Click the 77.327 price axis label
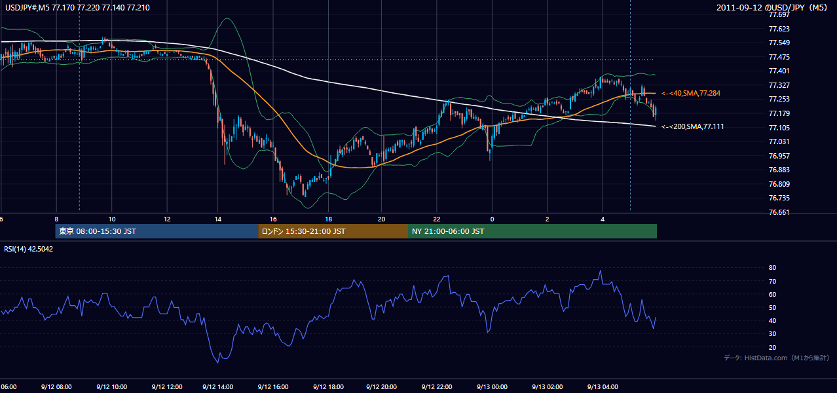This screenshot has height=393, width=837. pyautogui.click(x=779, y=85)
